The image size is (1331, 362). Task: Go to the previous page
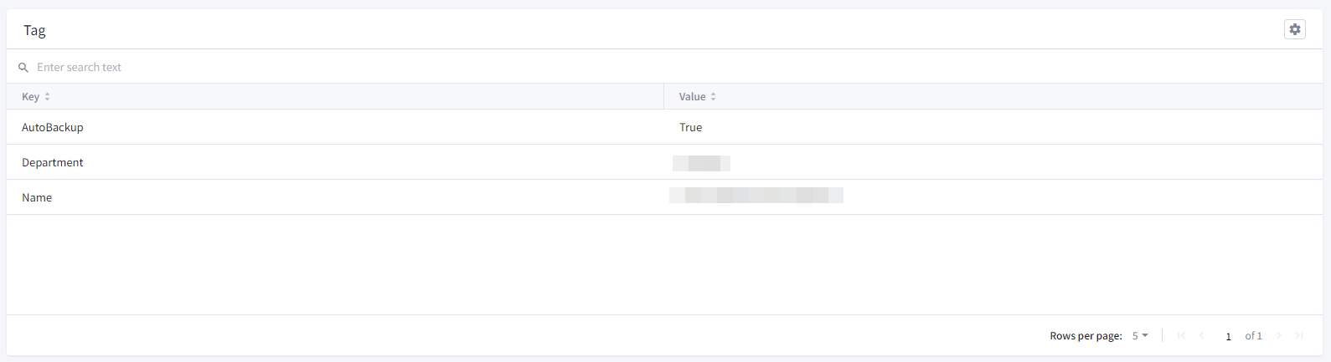1202,335
